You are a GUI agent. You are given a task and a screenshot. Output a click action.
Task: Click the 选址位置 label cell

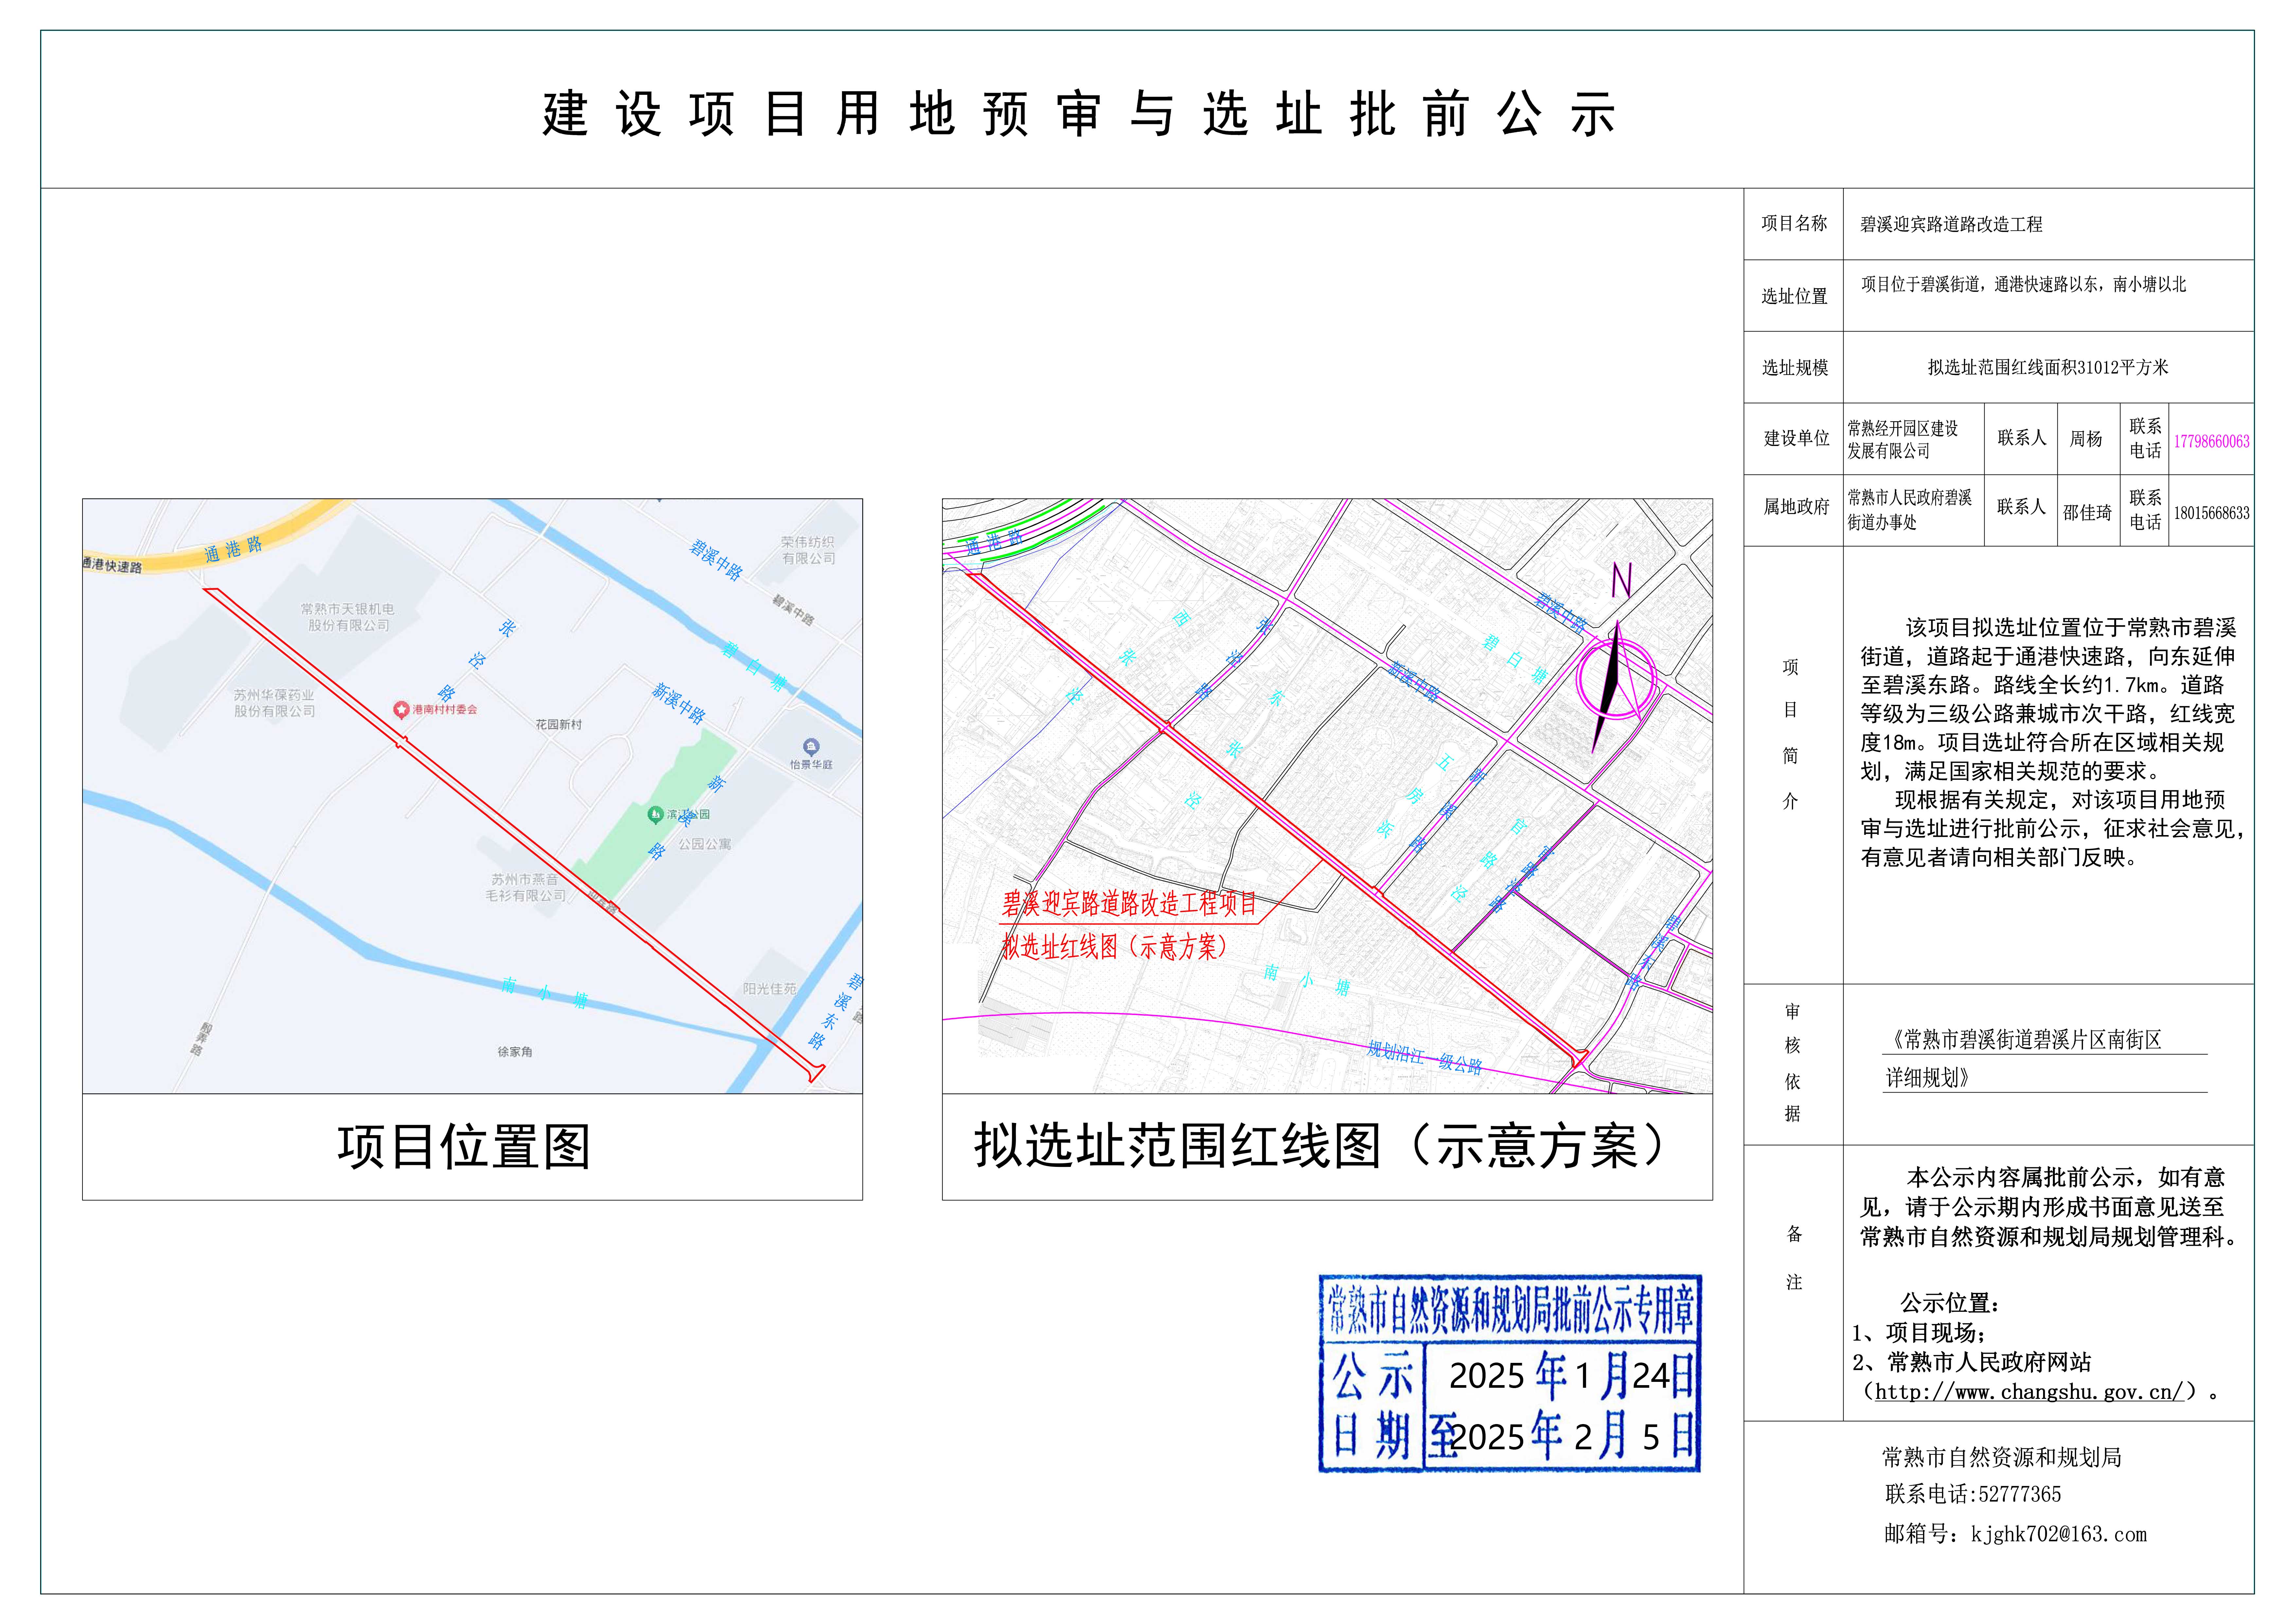pos(1794,296)
